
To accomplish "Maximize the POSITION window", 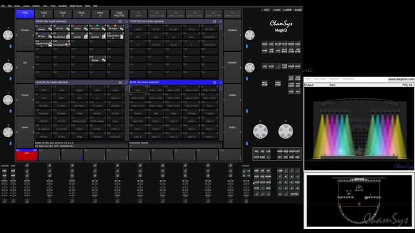I will click(x=215, y=21).
